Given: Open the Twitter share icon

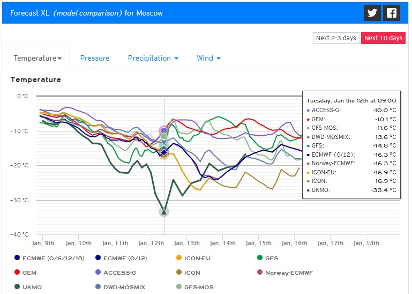Looking at the screenshot, I should coord(372,13).
